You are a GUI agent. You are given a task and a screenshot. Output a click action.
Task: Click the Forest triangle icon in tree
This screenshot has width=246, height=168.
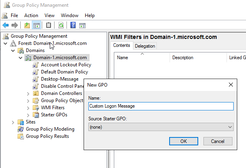point(13,43)
